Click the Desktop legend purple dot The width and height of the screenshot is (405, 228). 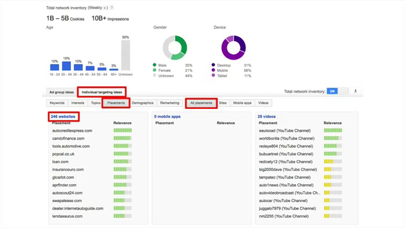(213, 65)
